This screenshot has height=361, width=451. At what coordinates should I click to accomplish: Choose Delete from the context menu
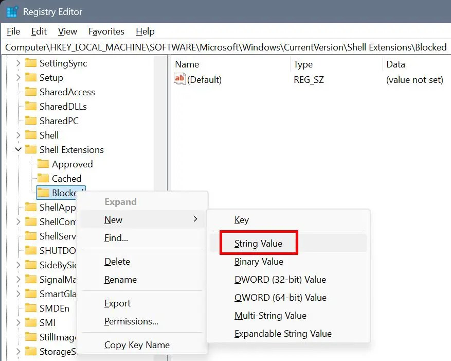142,261
